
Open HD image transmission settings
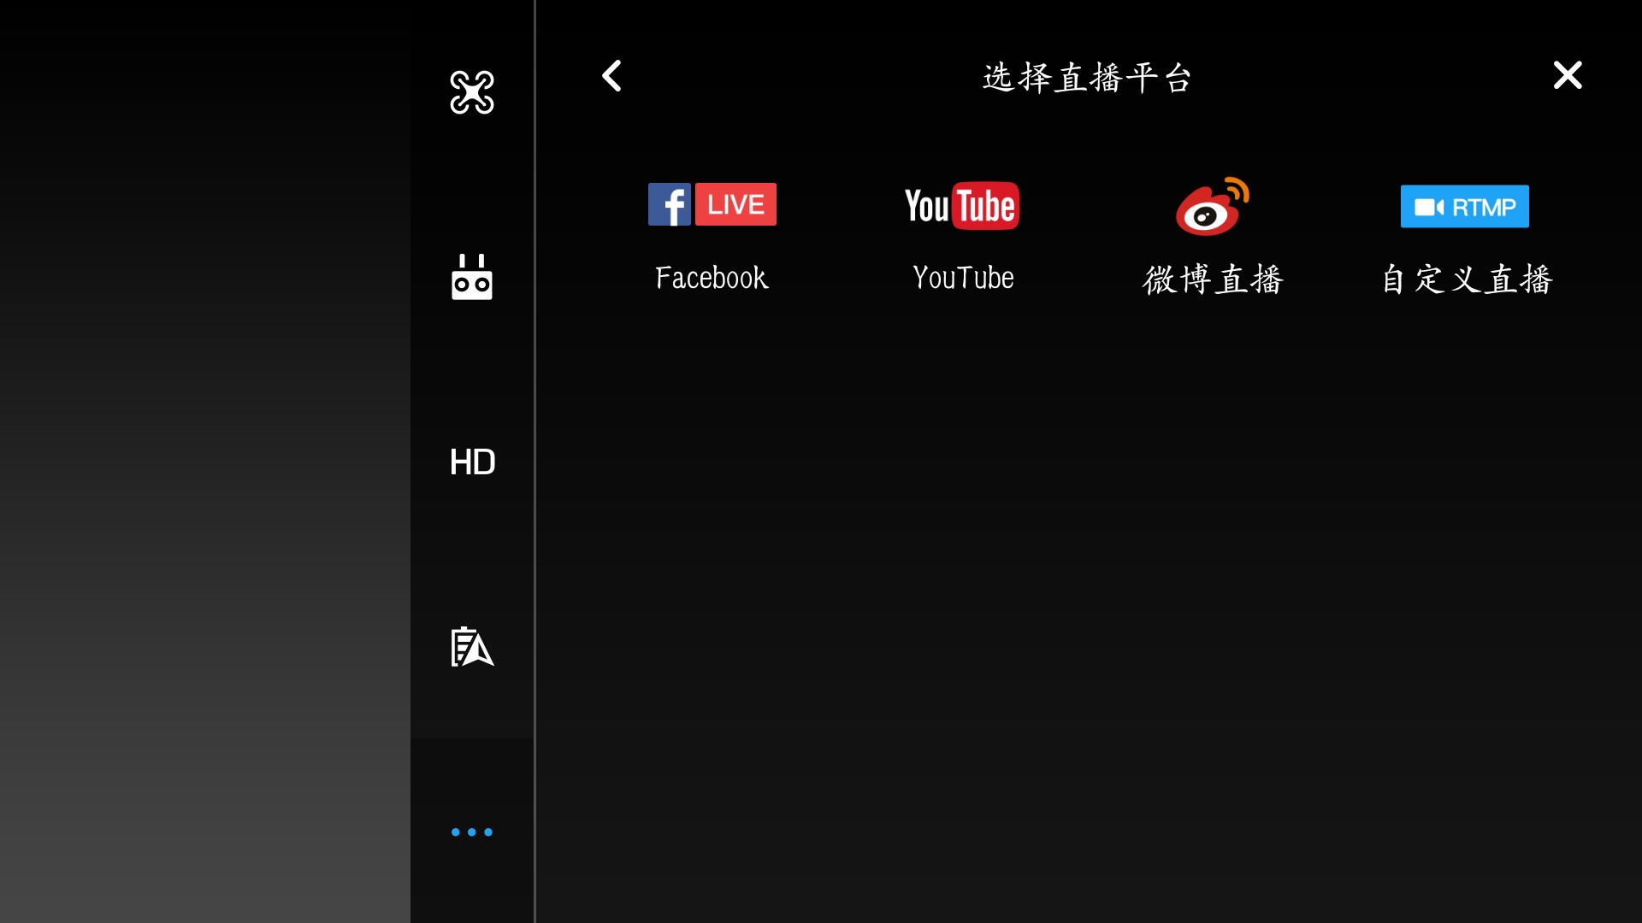point(472,462)
